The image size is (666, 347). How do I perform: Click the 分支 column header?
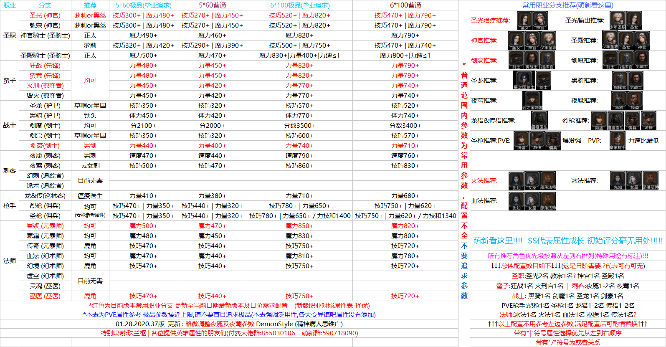coord(45,5)
